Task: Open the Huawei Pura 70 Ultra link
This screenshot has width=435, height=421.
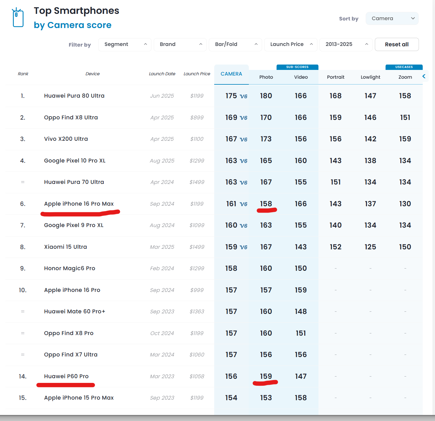Action: [74, 182]
